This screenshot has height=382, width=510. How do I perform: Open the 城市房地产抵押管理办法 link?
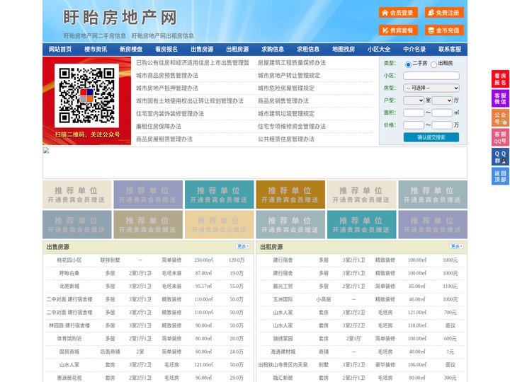pyautogui.click(x=167, y=88)
